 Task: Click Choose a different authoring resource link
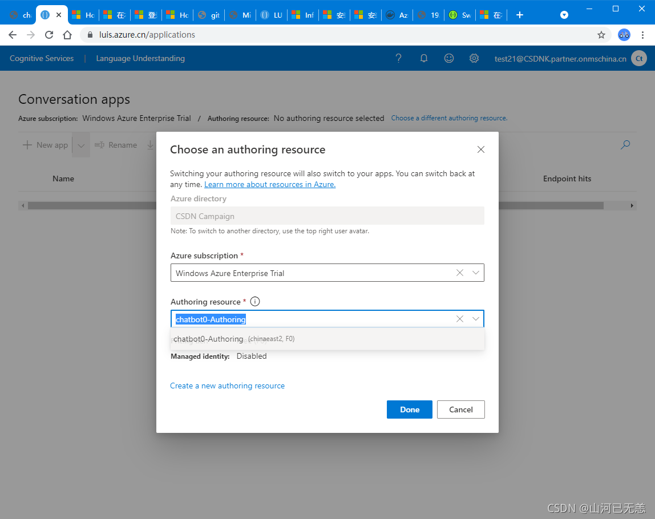(x=449, y=118)
